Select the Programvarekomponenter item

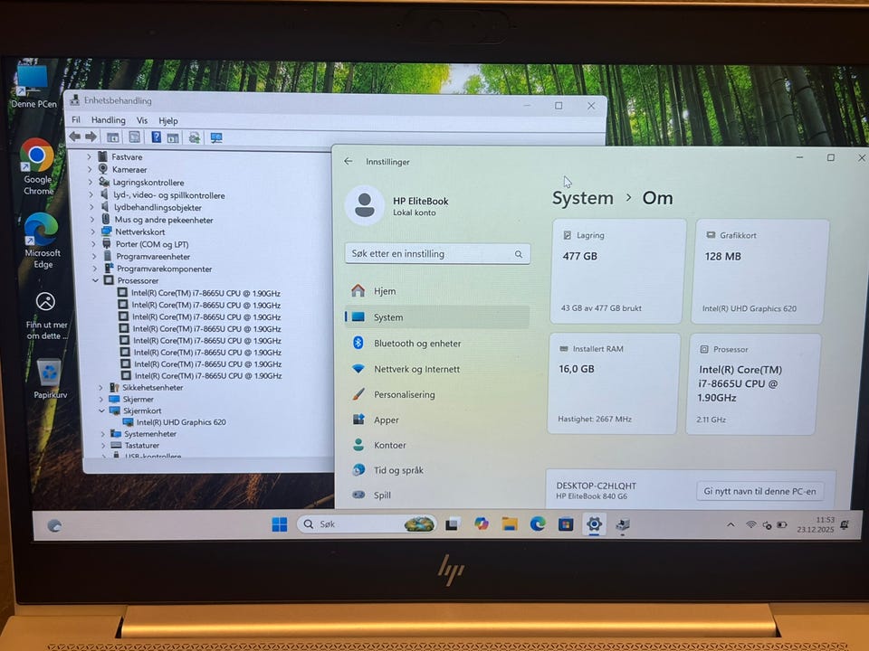click(x=158, y=269)
